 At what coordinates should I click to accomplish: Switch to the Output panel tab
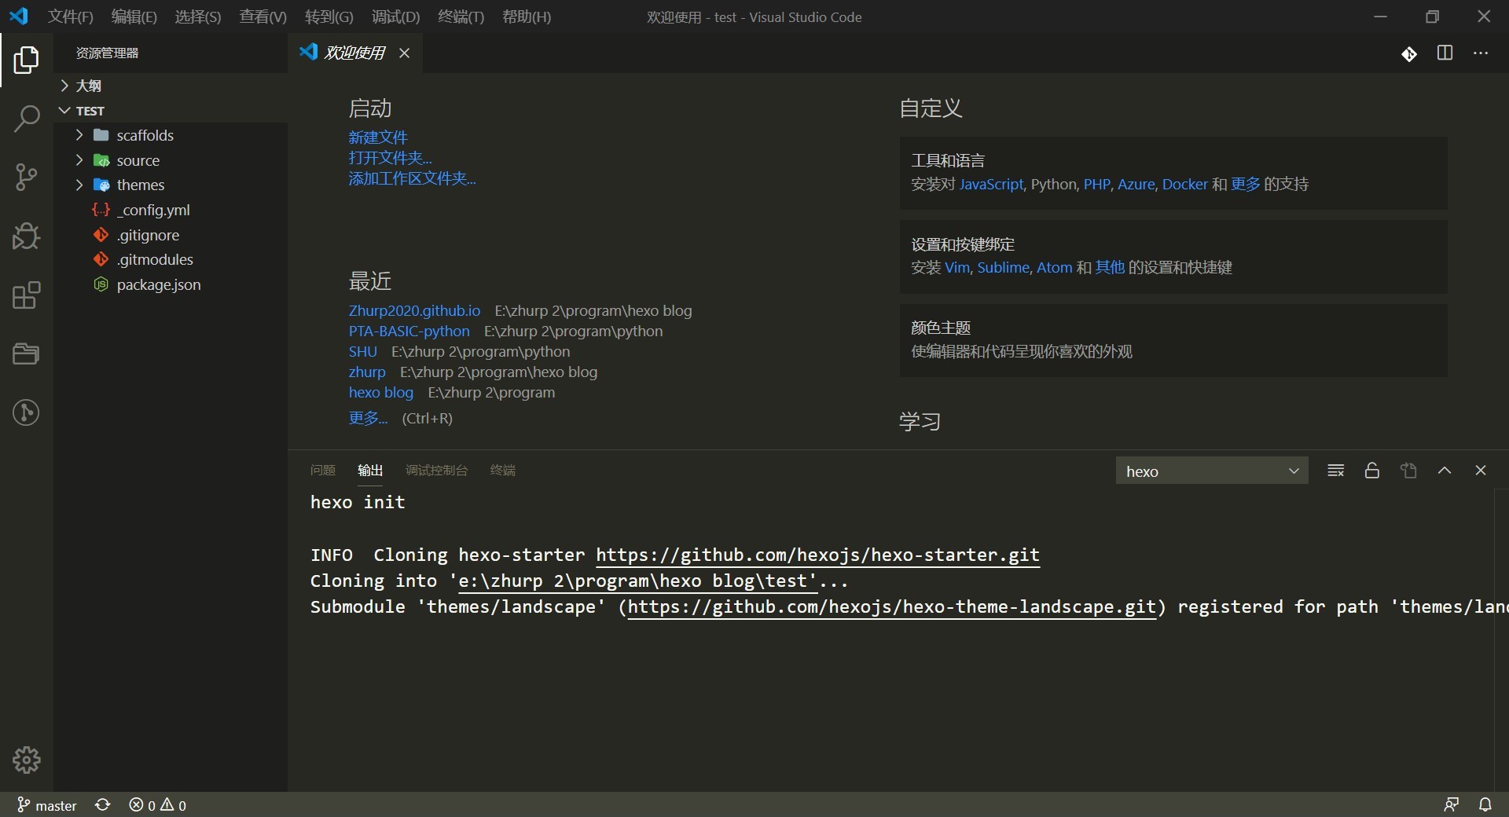point(370,471)
